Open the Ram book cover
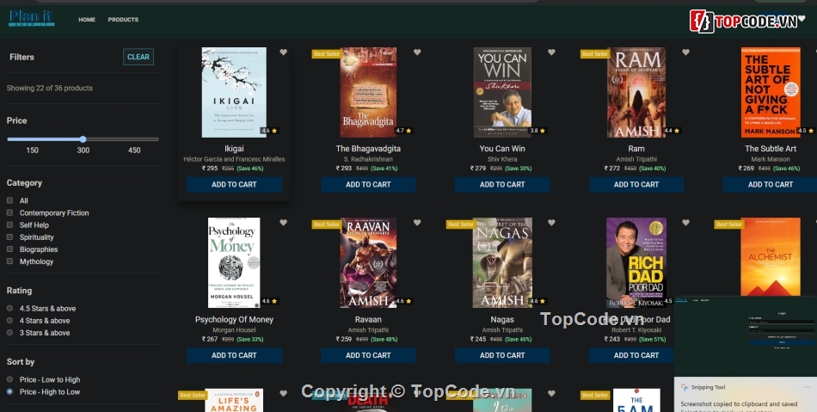The width and height of the screenshot is (817, 412). pyautogui.click(x=636, y=92)
